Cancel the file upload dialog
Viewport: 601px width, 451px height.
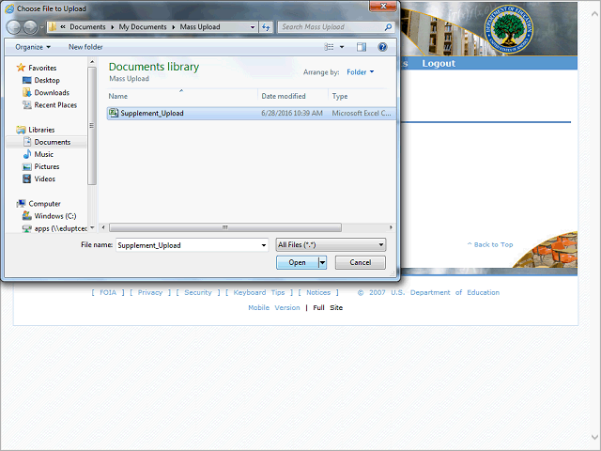pos(361,262)
